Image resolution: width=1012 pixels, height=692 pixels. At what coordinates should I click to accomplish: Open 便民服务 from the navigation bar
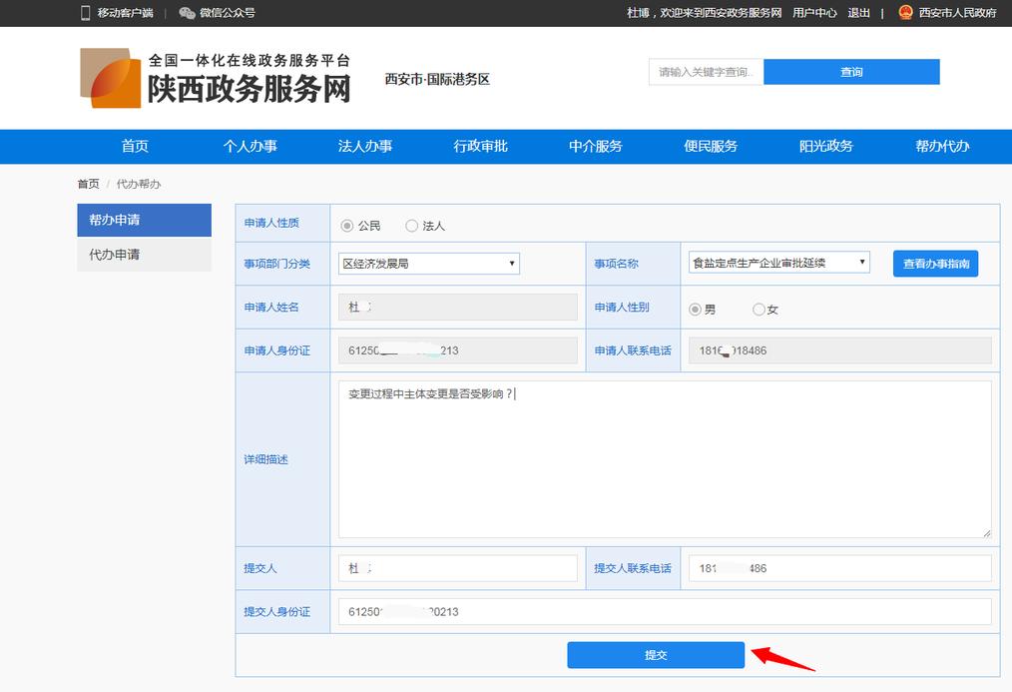pos(711,146)
